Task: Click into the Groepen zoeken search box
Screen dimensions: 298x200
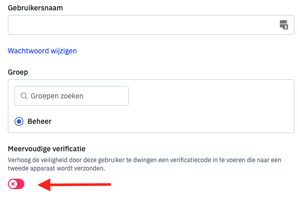Action: 72,96
